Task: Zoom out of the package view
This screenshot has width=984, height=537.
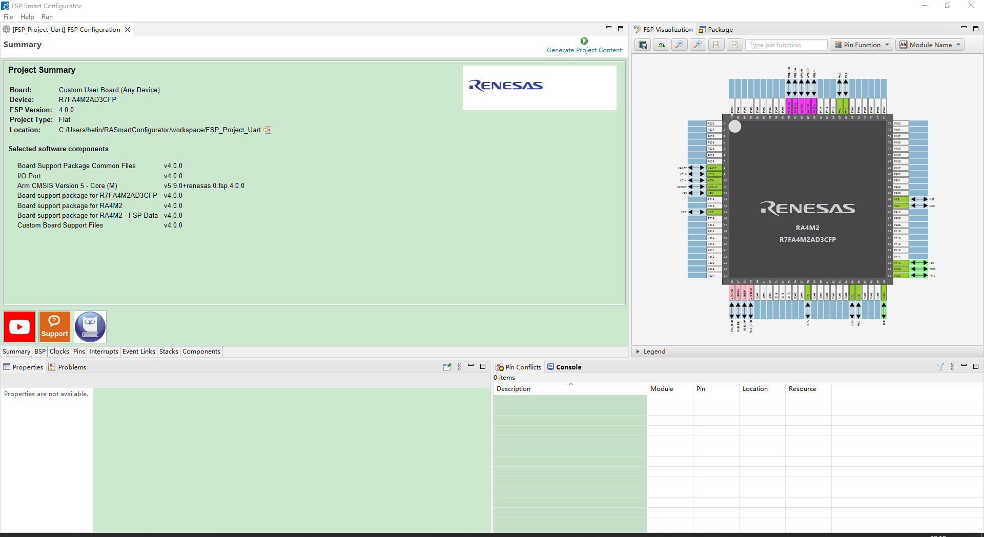Action: (x=680, y=45)
